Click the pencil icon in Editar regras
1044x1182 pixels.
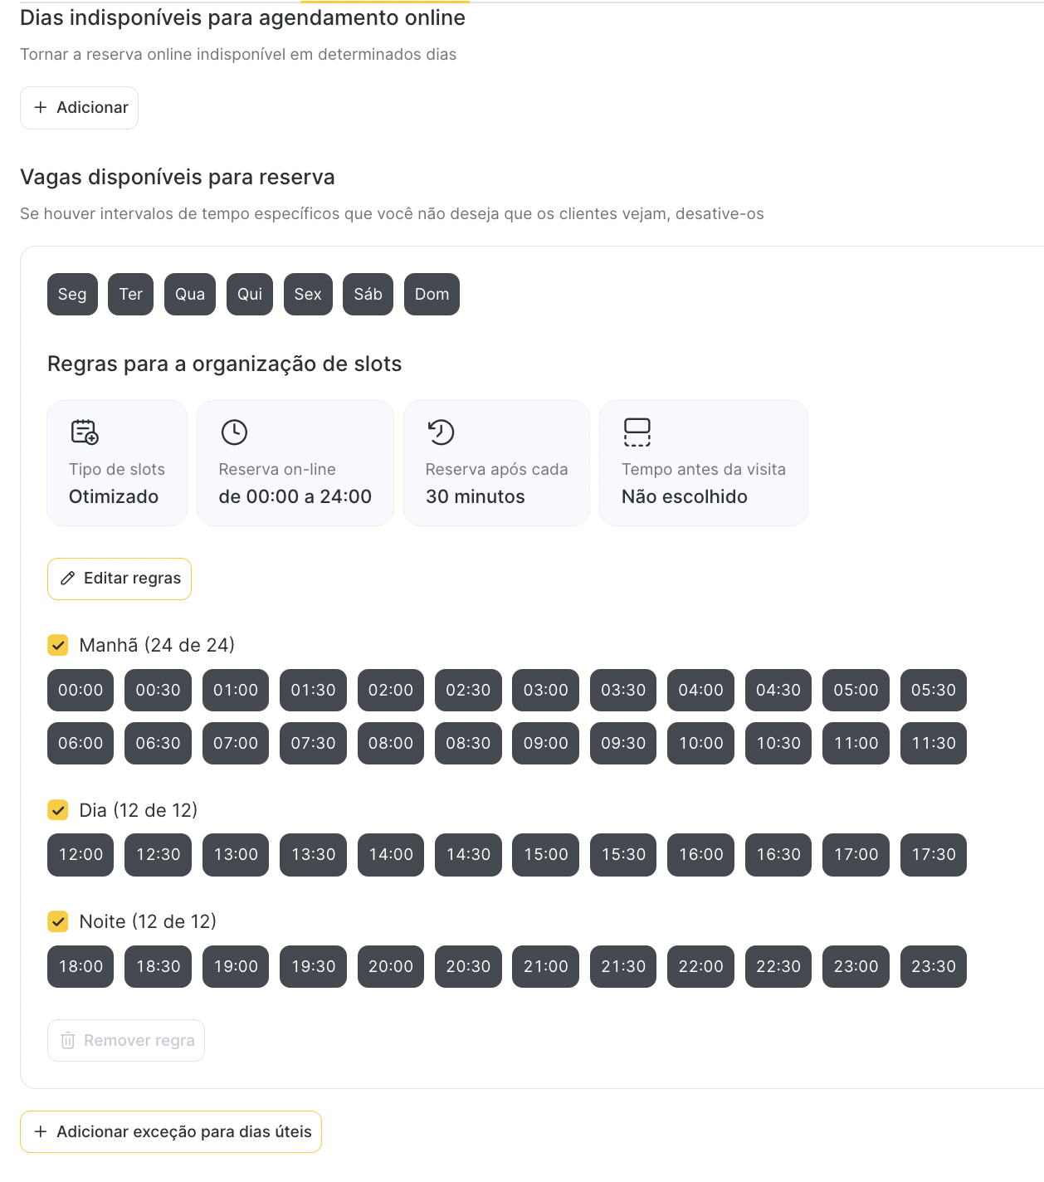(68, 579)
